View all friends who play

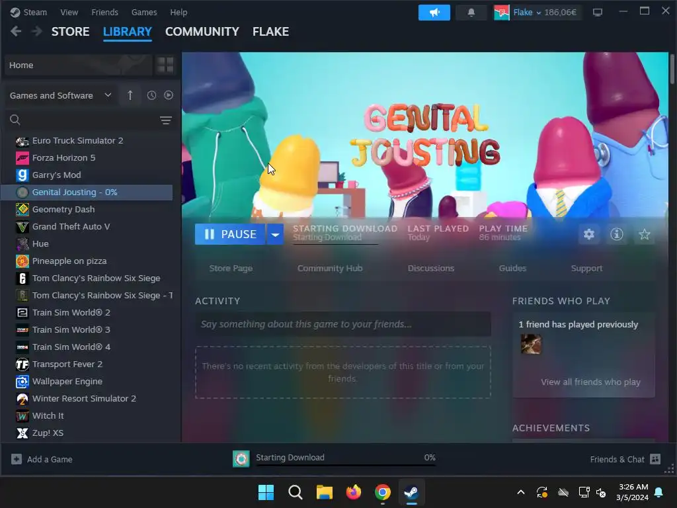coord(590,382)
